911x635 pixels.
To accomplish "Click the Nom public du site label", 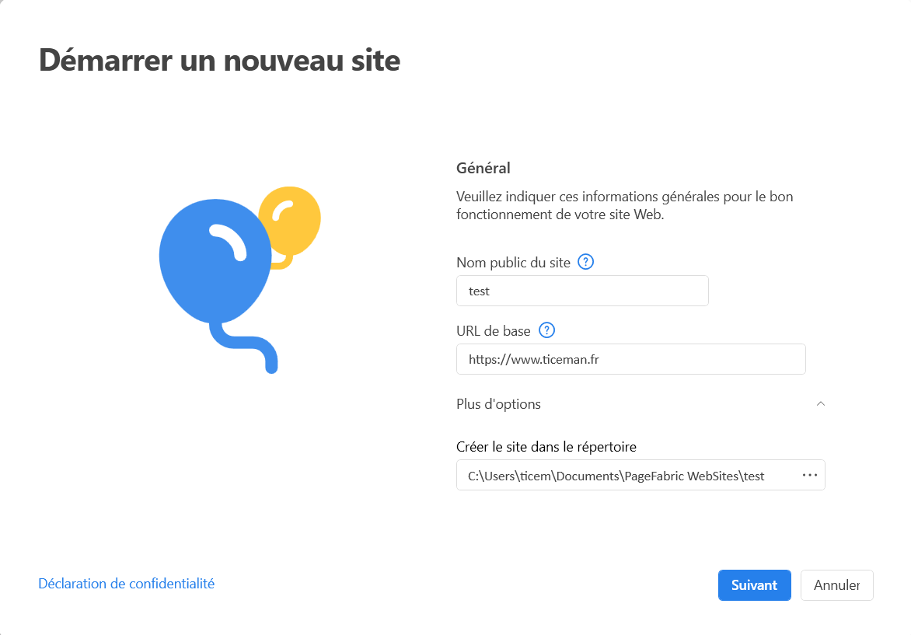I will [x=513, y=263].
